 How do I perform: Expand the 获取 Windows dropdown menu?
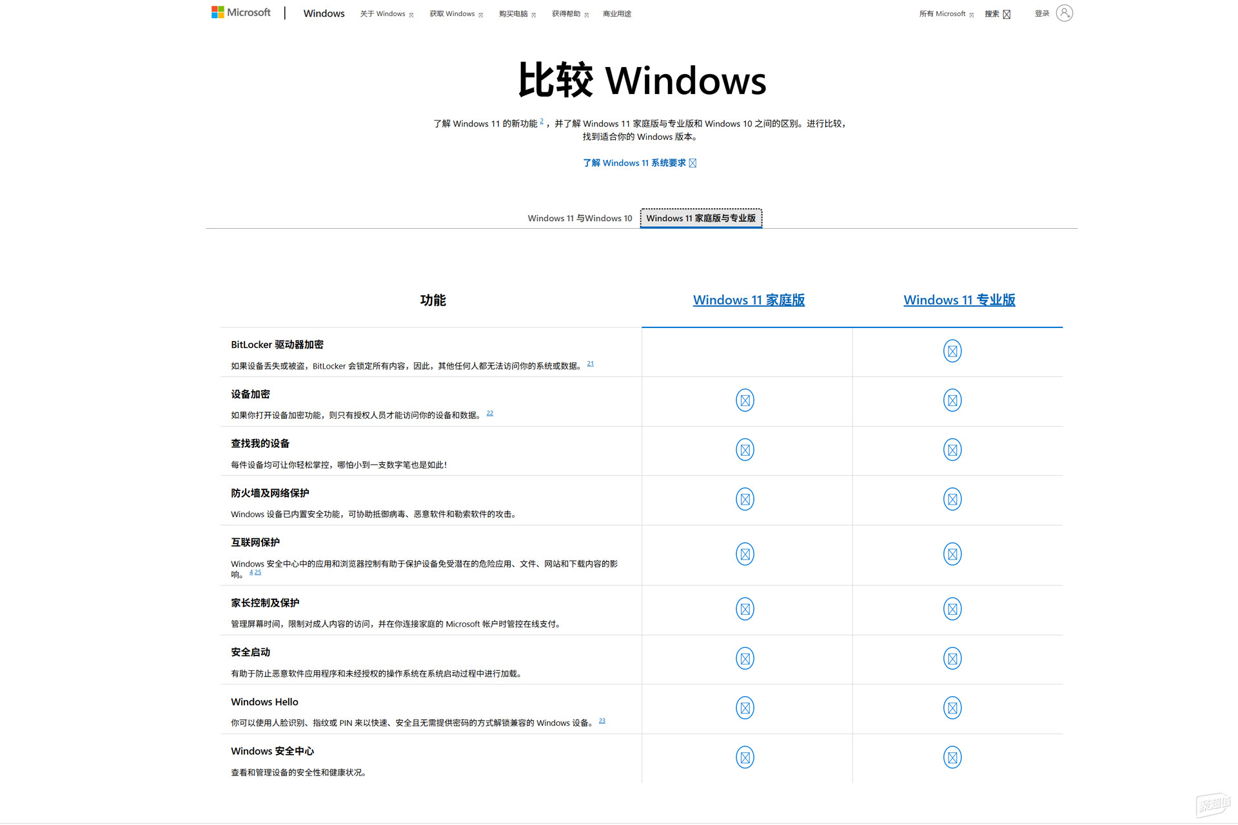pos(457,14)
